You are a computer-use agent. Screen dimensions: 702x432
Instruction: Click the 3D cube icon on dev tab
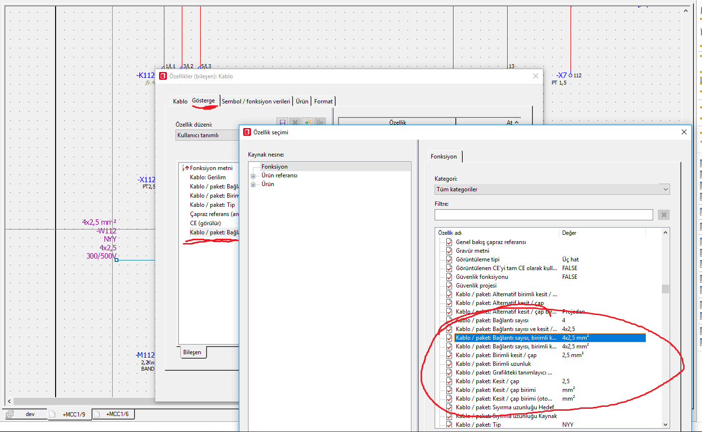(10, 414)
